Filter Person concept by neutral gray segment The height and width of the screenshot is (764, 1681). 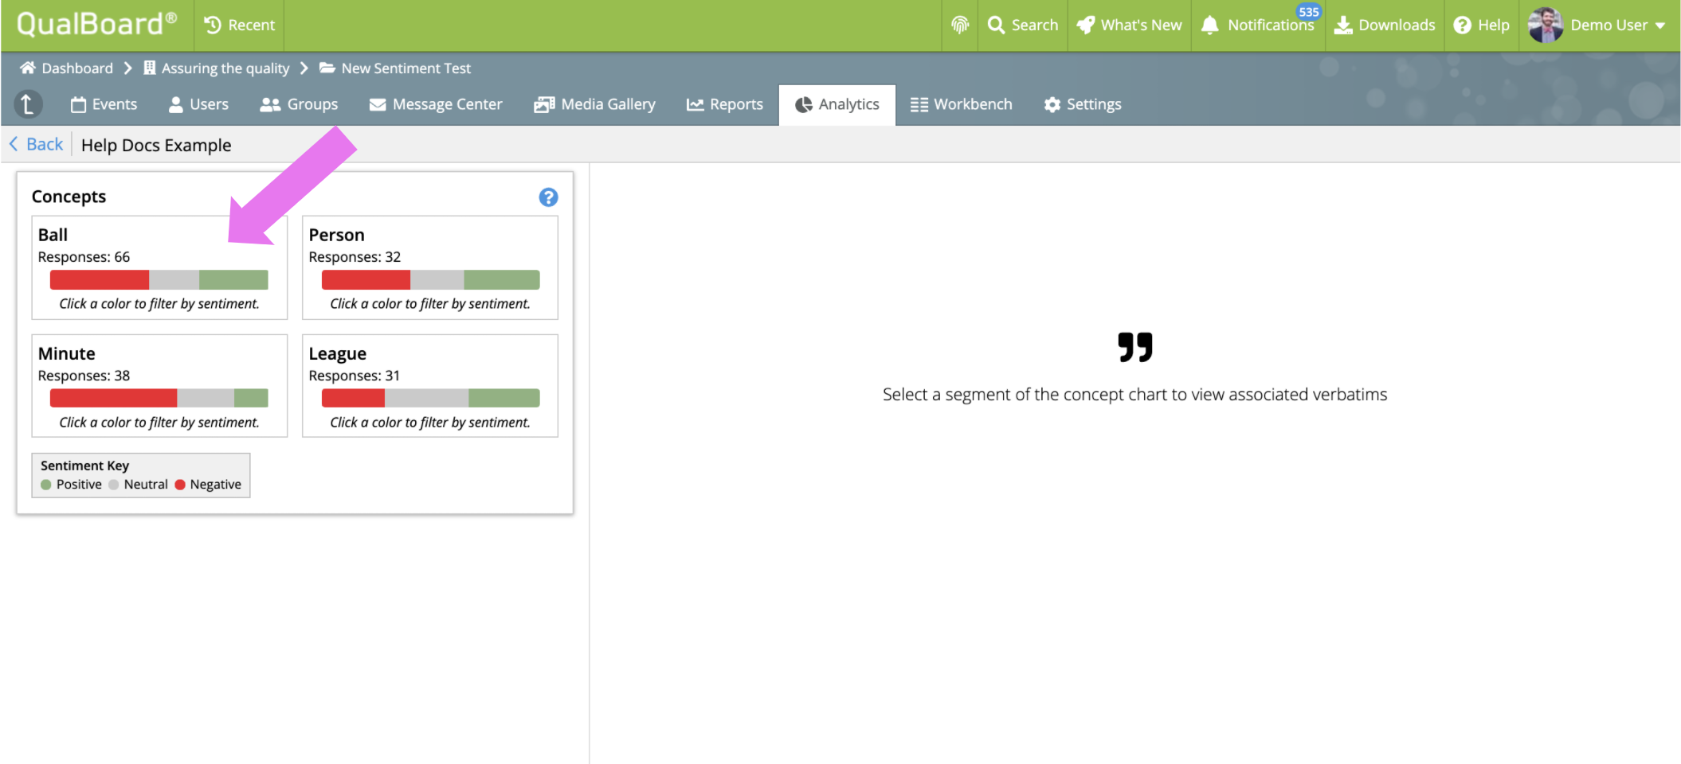click(437, 280)
